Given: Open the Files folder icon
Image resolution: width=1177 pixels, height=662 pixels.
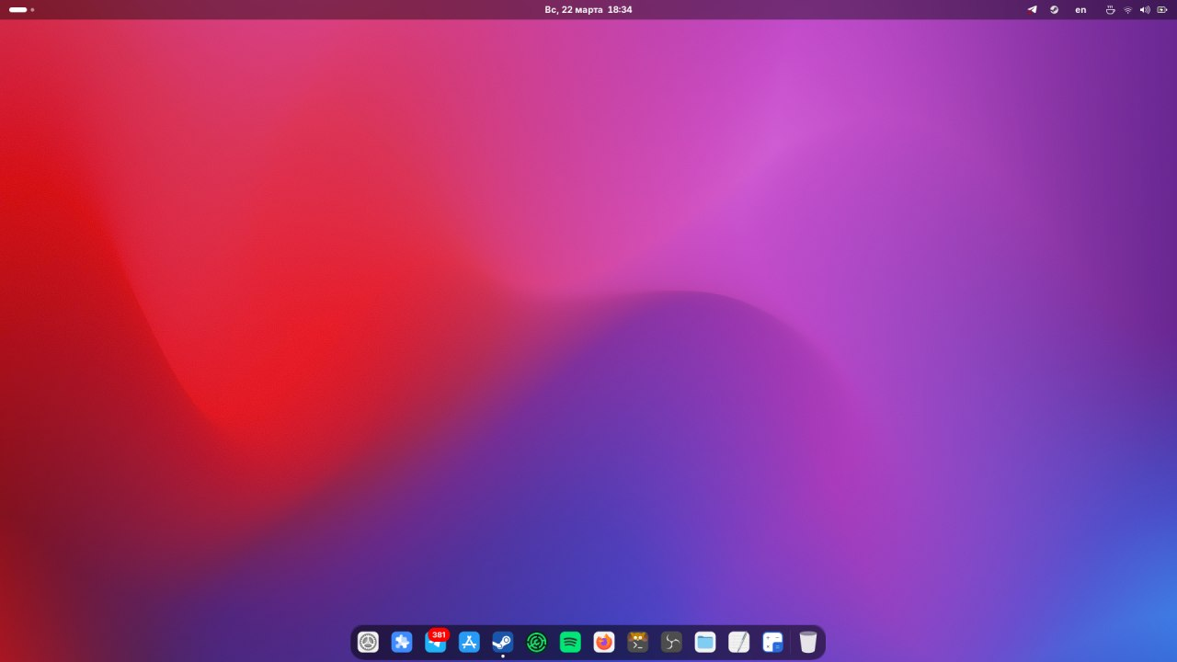Looking at the screenshot, I should coord(705,642).
